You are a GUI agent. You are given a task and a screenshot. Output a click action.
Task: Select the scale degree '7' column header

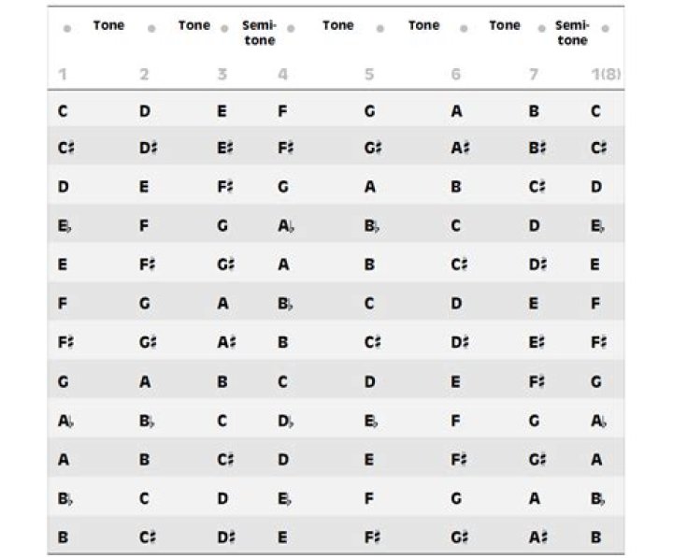coord(534,74)
